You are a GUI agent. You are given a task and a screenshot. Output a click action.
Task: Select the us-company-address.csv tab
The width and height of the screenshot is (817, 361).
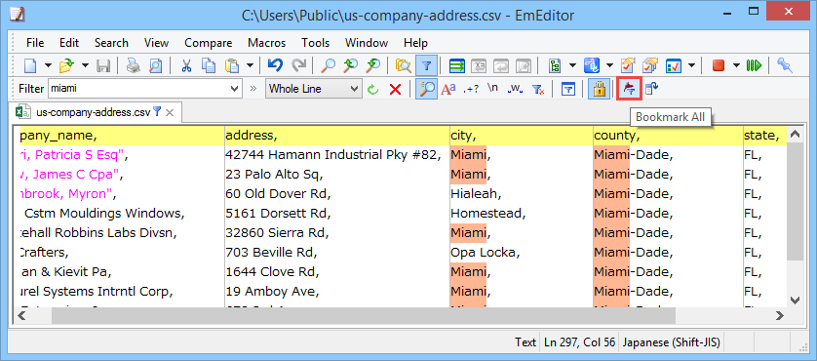pyautogui.click(x=94, y=112)
